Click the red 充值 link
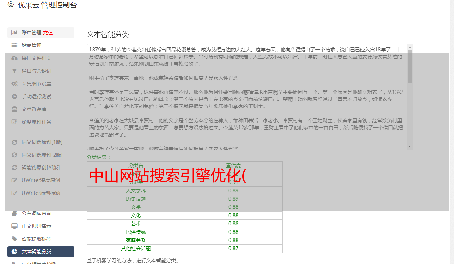Image resolution: width=454 pixels, height=264 pixels. pyautogui.click(x=48, y=33)
